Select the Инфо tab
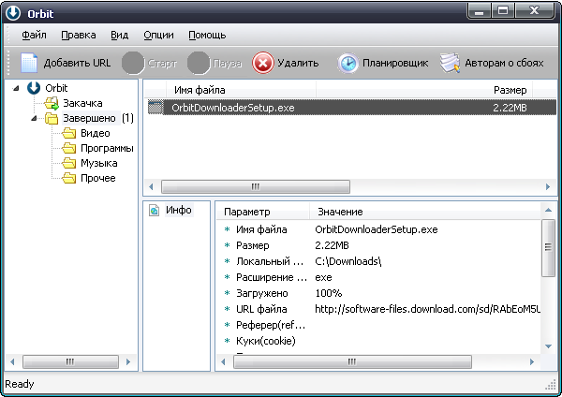 179,210
